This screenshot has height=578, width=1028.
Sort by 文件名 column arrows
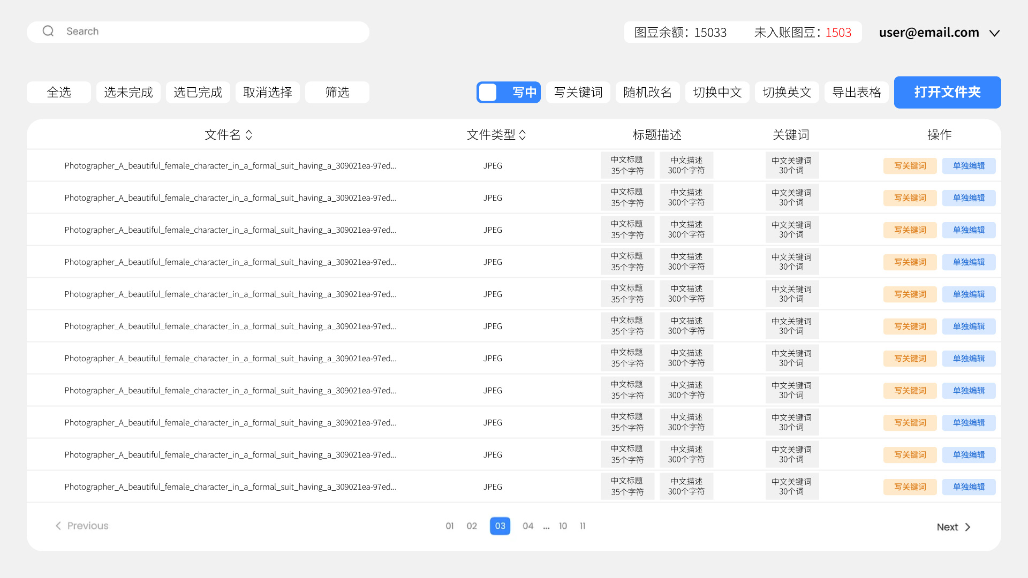pos(249,135)
